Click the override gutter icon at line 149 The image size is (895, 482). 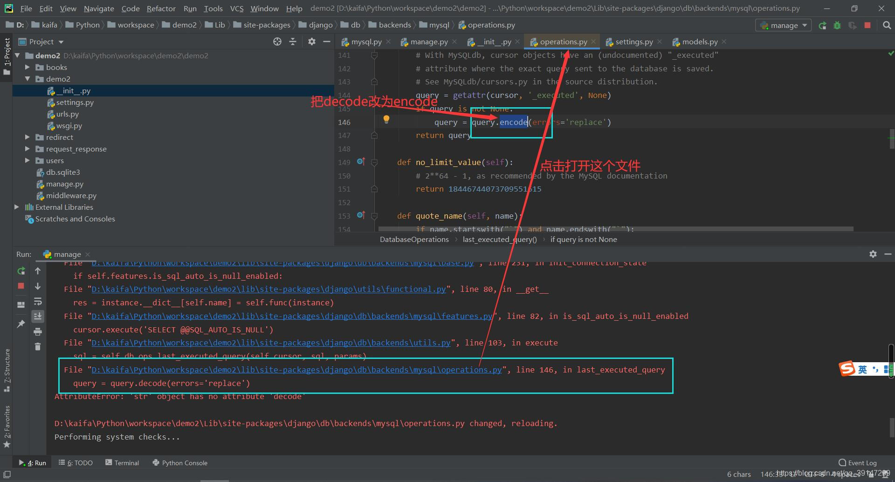pos(361,162)
